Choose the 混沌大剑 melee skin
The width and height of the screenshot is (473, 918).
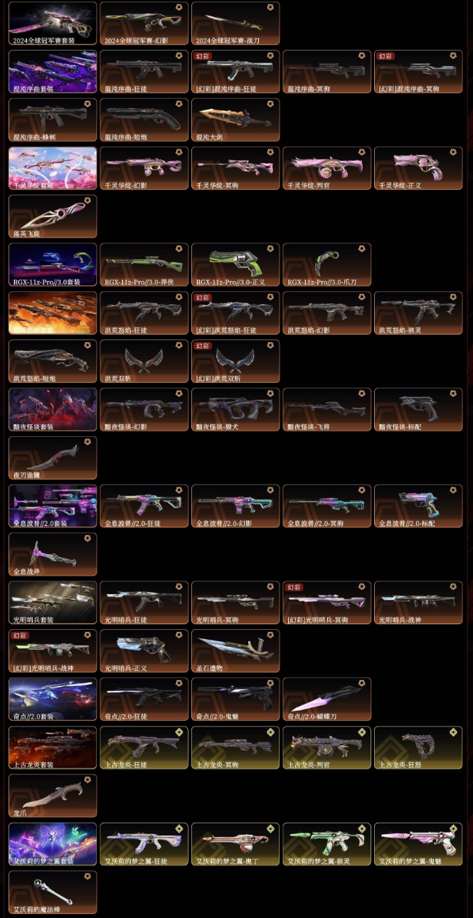coord(235,120)
